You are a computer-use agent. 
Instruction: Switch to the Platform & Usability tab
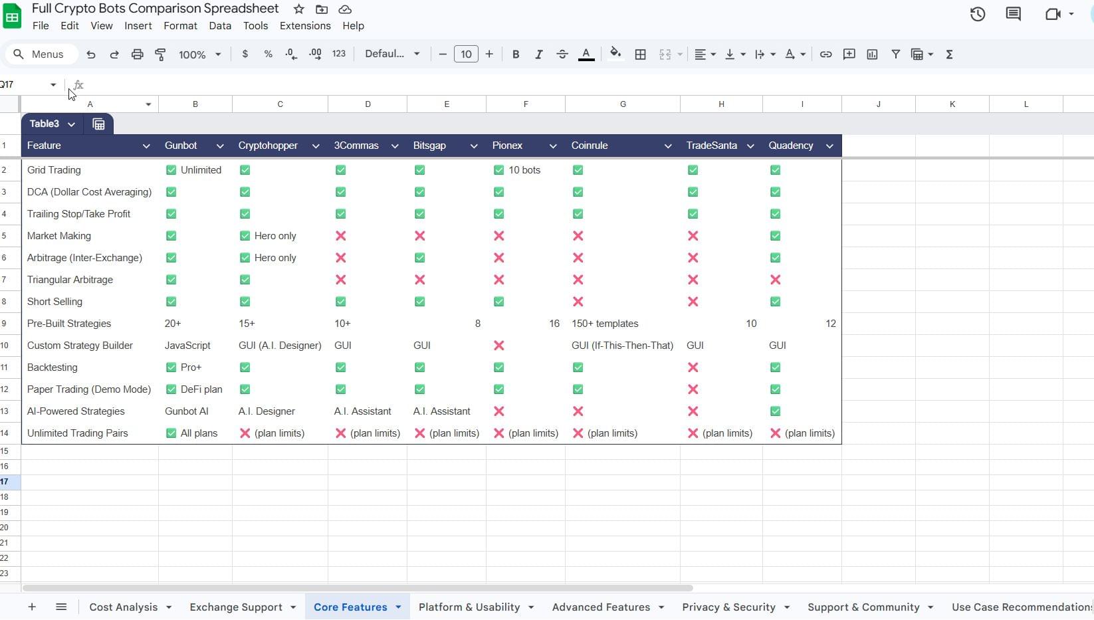coord(469,607)
